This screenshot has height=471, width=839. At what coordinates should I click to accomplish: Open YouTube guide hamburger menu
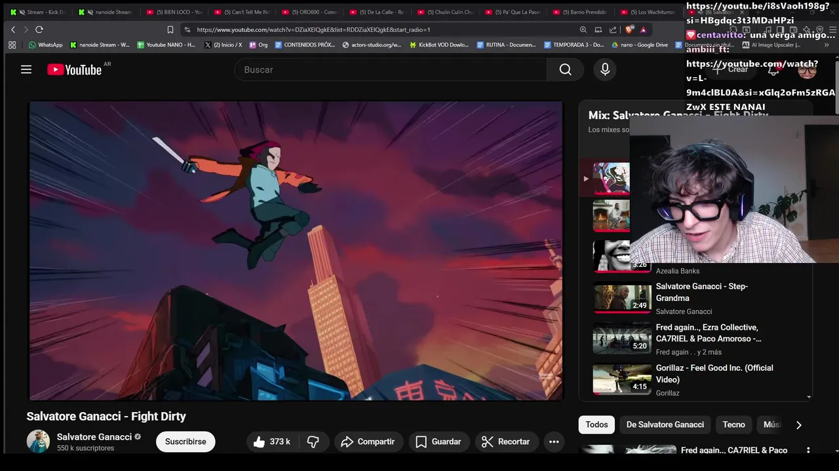[x=26, y=69]
